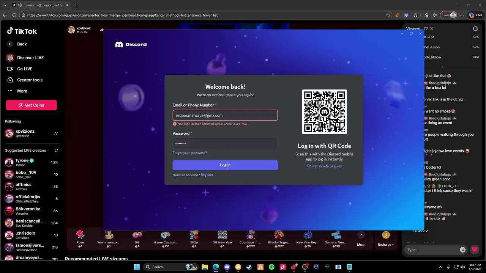The image size is (486, 273).
Task: Open bobo__109 suggested LIVE creator
Action: point(32,174)
